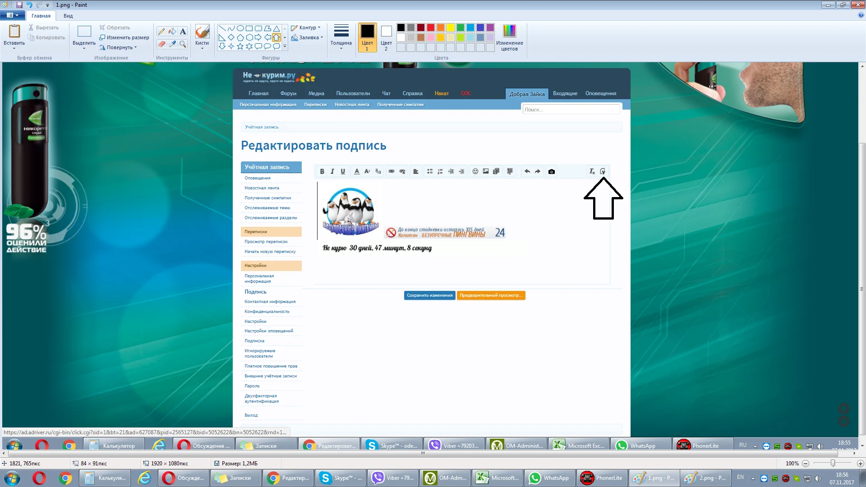This screenshot has height=487, width=866.
Task: Select the Magnifier tool
Action: pos(183,44)
